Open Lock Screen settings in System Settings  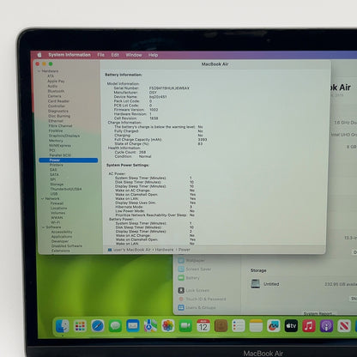pyautogui.click(x=197, y=290)
